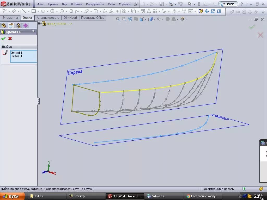Select the sketch Point tool
The image size is (267, 200).
117,11
